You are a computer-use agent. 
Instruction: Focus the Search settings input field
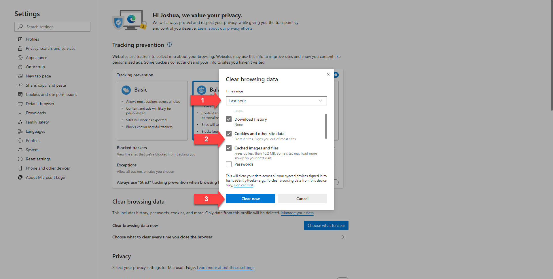[x=52, y=27]
